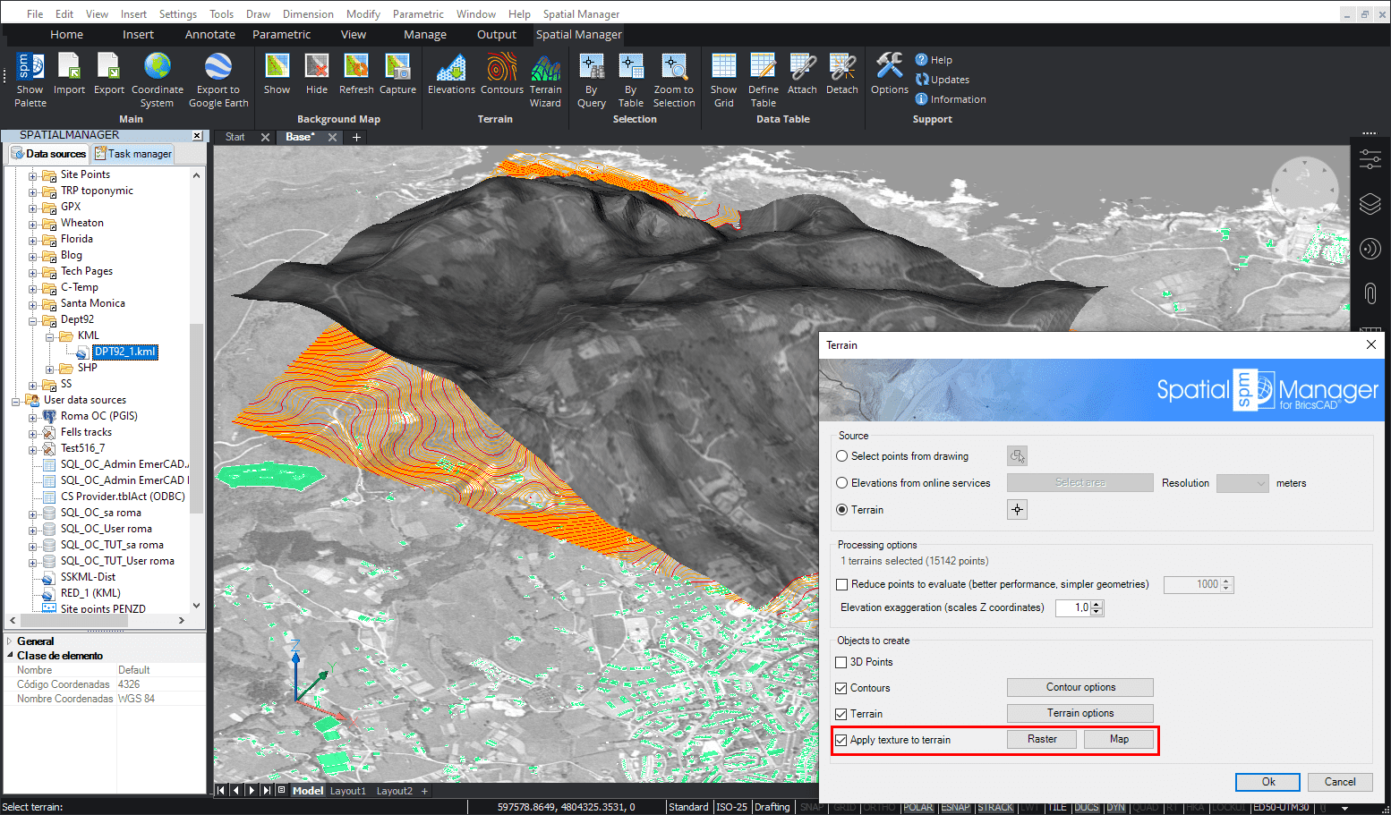Click the ED50-UTM30 status bar entry
Image resolution: width=1391 pixels, height=815 pixels.
(x=1280, y=807)
